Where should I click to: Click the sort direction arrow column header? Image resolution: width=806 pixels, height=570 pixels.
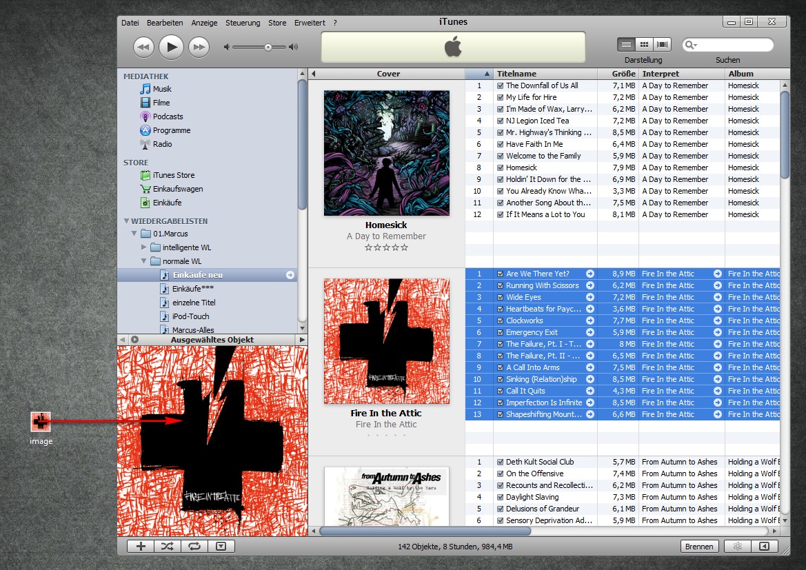coord(479,74)
